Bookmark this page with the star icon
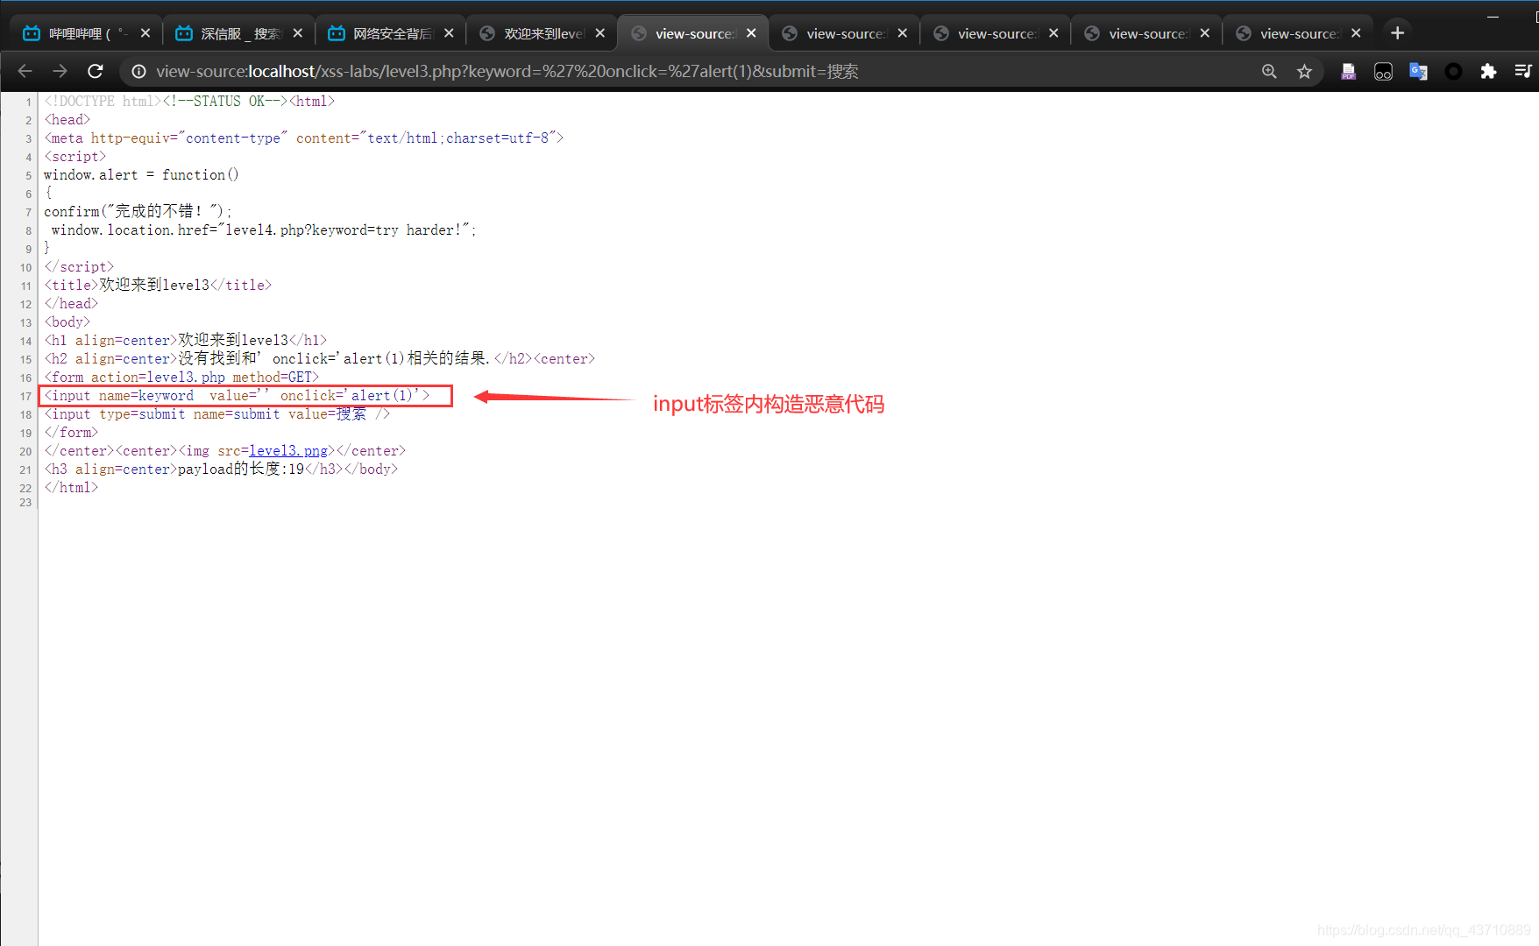The height and width of the screenshot is (946, 1539). click(1304, 71)
